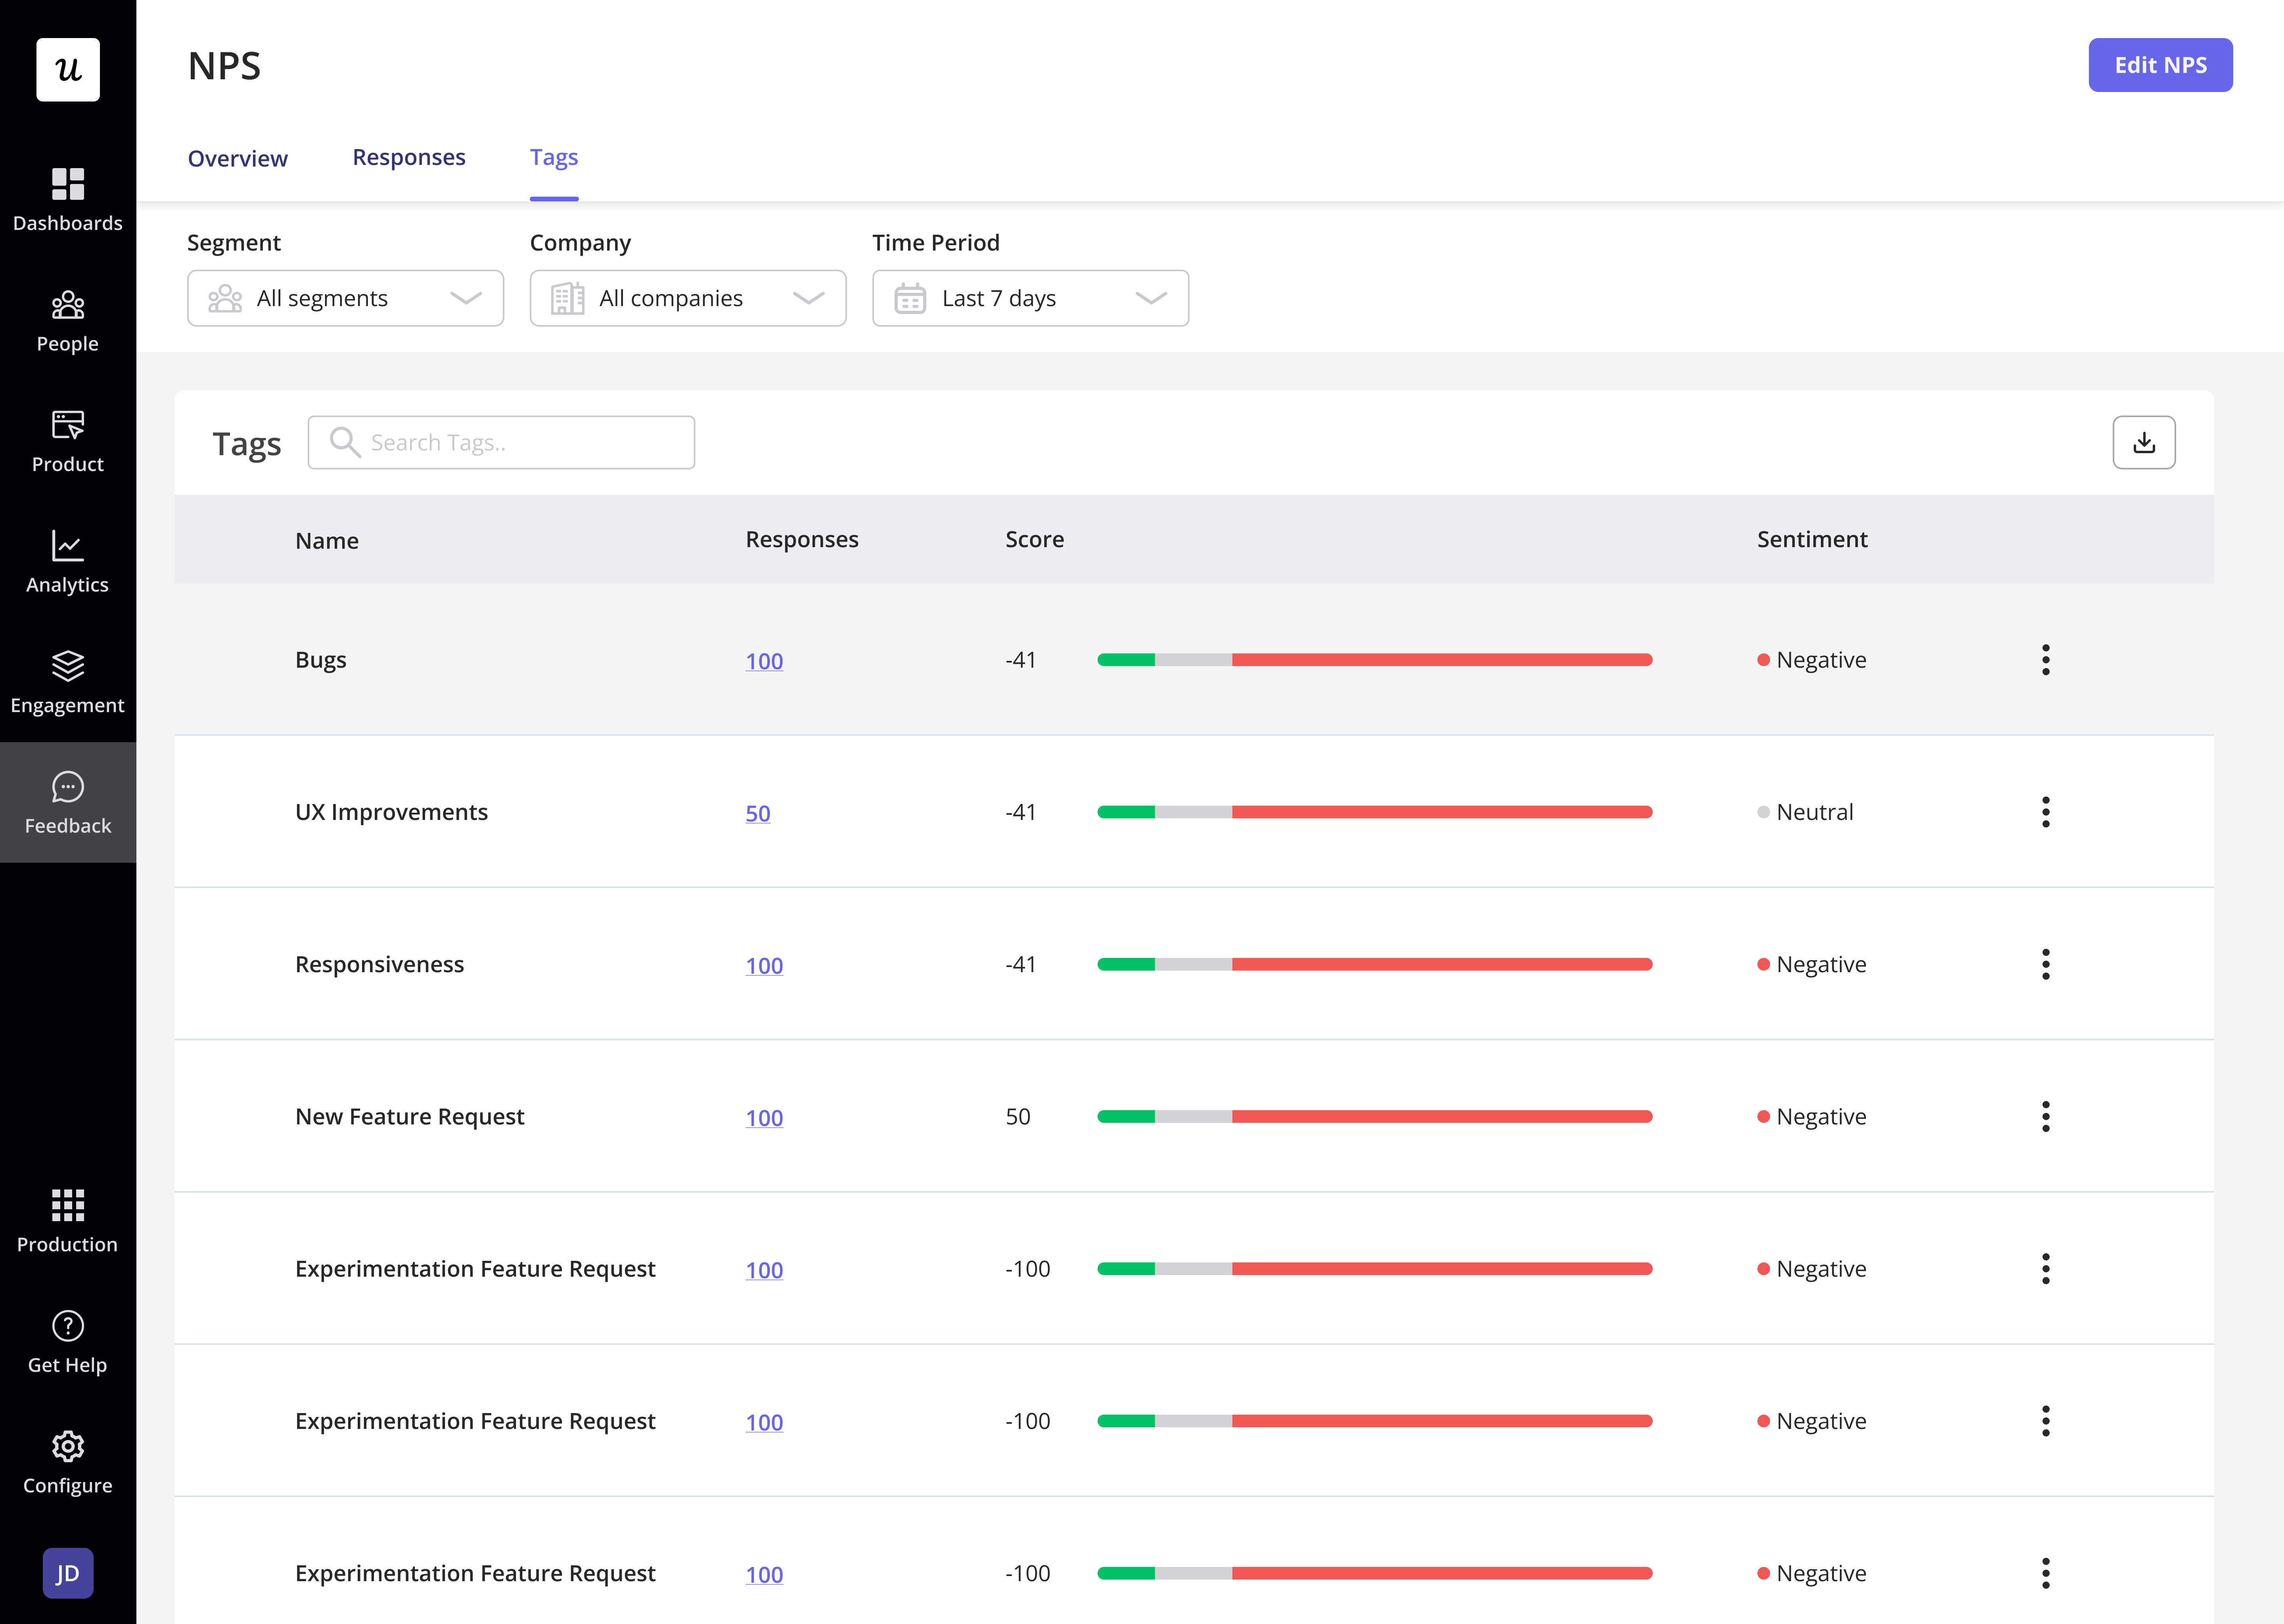Click the Segment filter label
2284x1624 pixels.
coord(234,243)
